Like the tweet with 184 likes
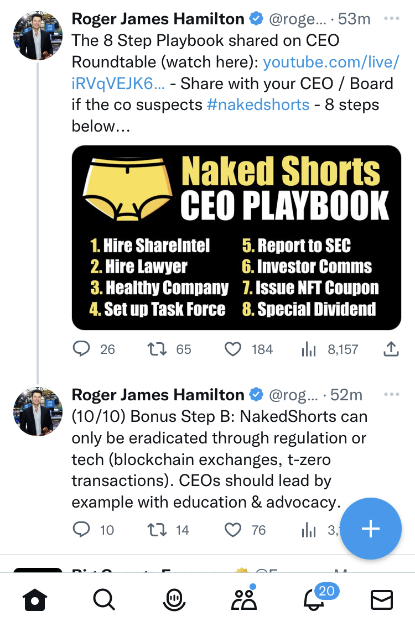Screen dimensions: 415x627 click(x=233, y=349)
